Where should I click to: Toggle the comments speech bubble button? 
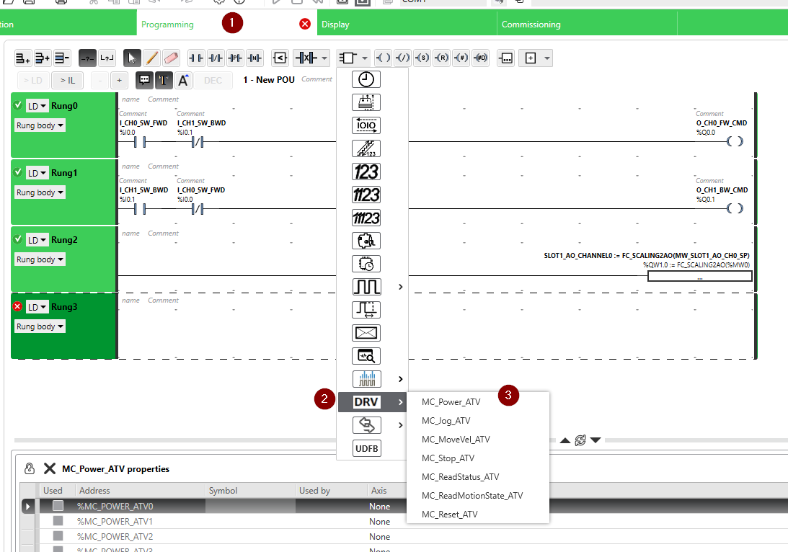pyautogui.click(x=144, y=81)
